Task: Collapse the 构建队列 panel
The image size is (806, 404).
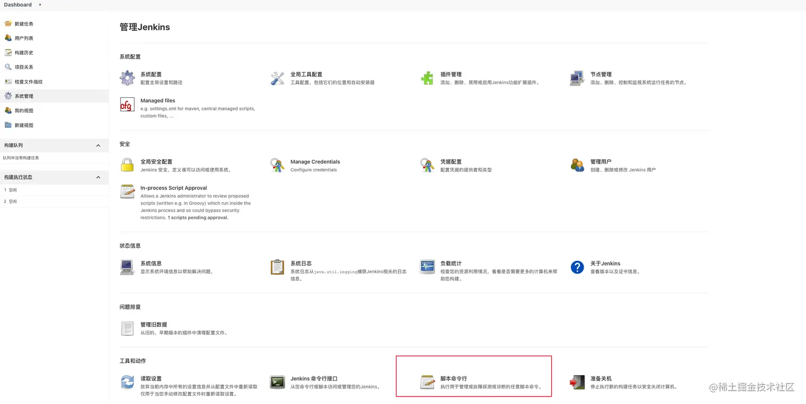Action: point(98,145)
